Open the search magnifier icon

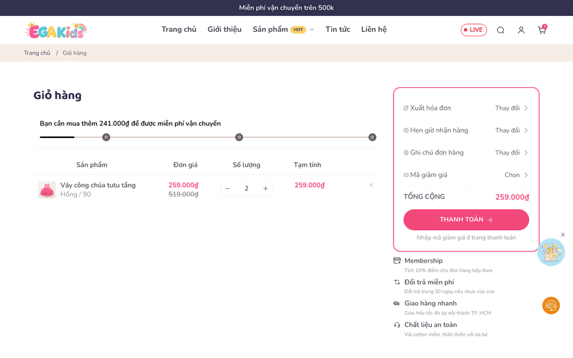(500, 31)
